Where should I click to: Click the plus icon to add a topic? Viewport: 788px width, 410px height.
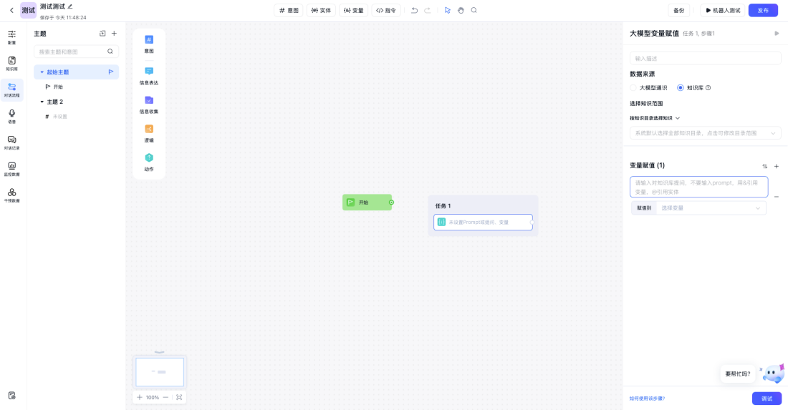coord(114,34)
